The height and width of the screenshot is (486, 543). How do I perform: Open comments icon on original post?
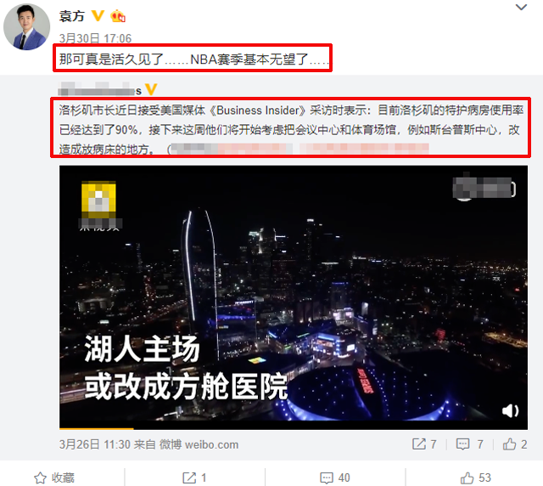pyautogui.click(x=470, y=444)
